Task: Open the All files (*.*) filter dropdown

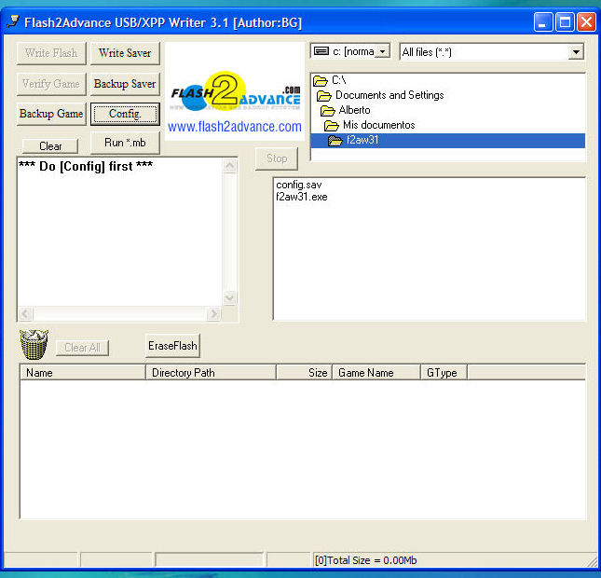Action: click(576, 52)
